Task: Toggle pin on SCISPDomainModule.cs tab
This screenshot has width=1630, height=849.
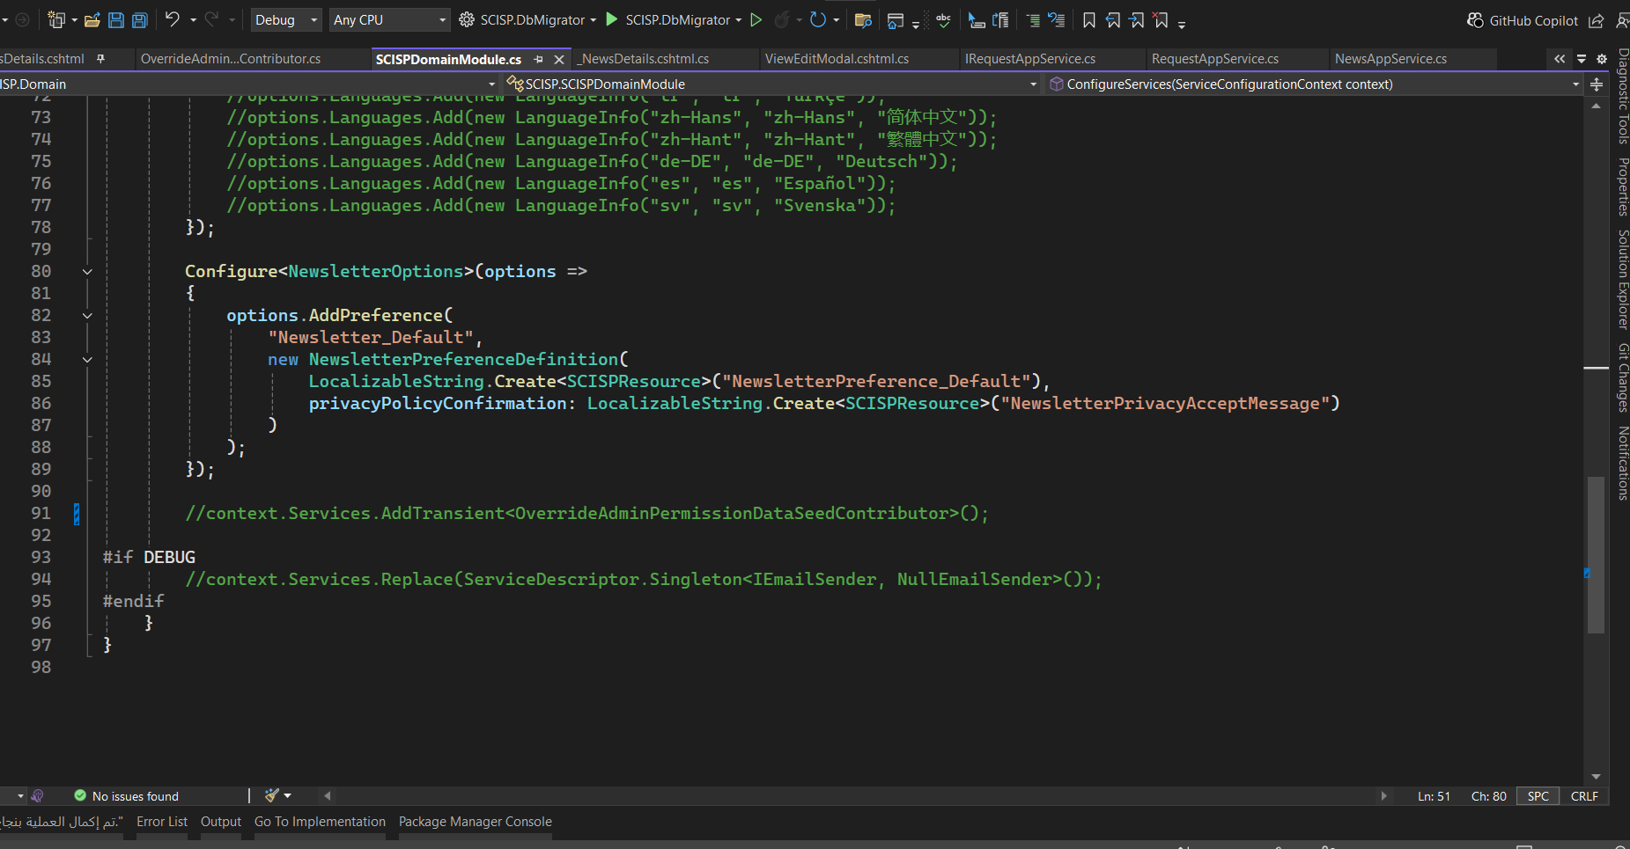Action: coord(538,60)
